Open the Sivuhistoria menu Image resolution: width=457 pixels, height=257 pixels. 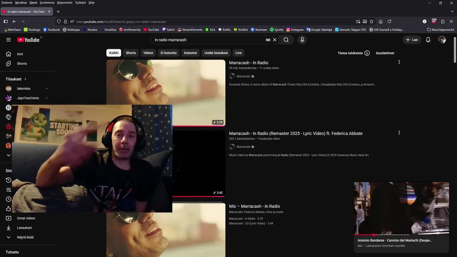pyautogui.click(x=47, y=2)
